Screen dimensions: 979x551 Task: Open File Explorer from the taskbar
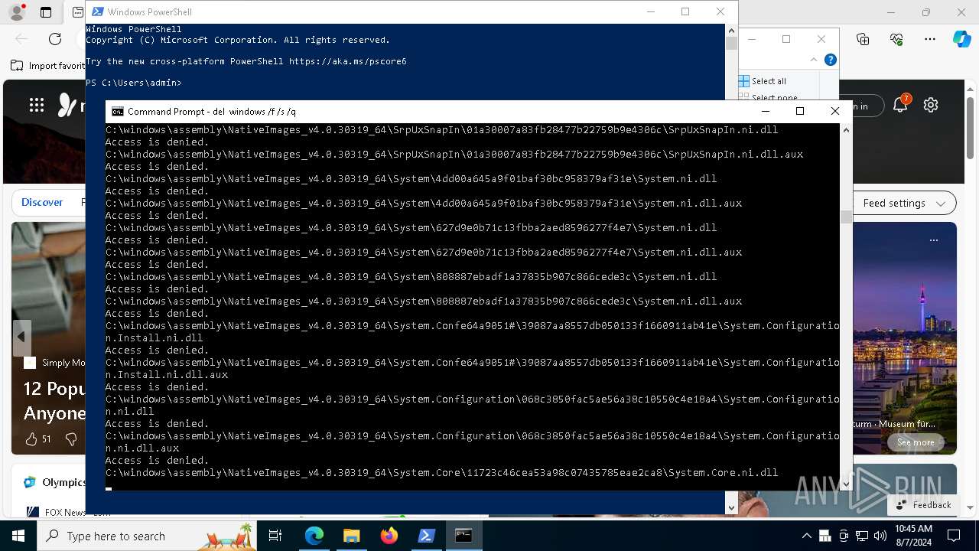click(x=351, y=536)
